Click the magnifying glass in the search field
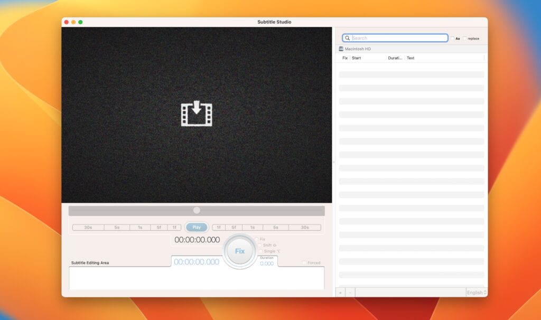Image resolution: width=541 pixels, height=320 pixels. tap(347, 37)
